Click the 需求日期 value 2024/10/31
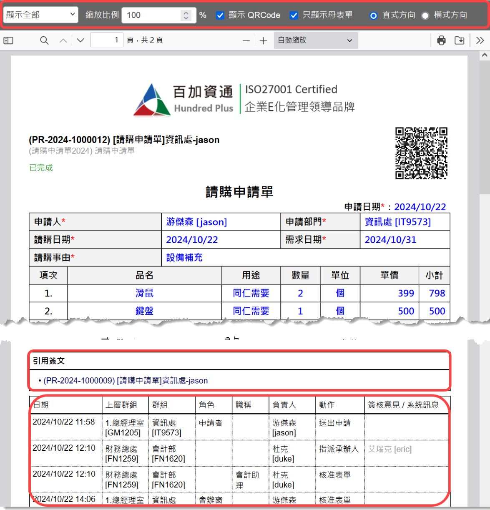The height and width of the screenshot is (510, 490). click(x=390, y=240)
